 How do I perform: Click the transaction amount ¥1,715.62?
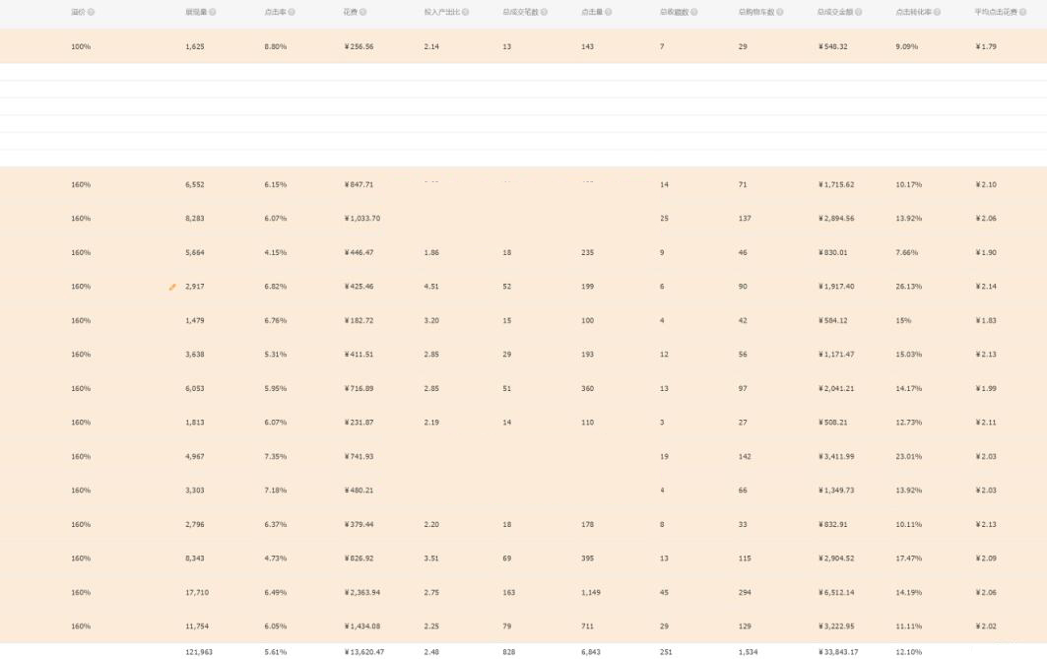tap(836, 185)
